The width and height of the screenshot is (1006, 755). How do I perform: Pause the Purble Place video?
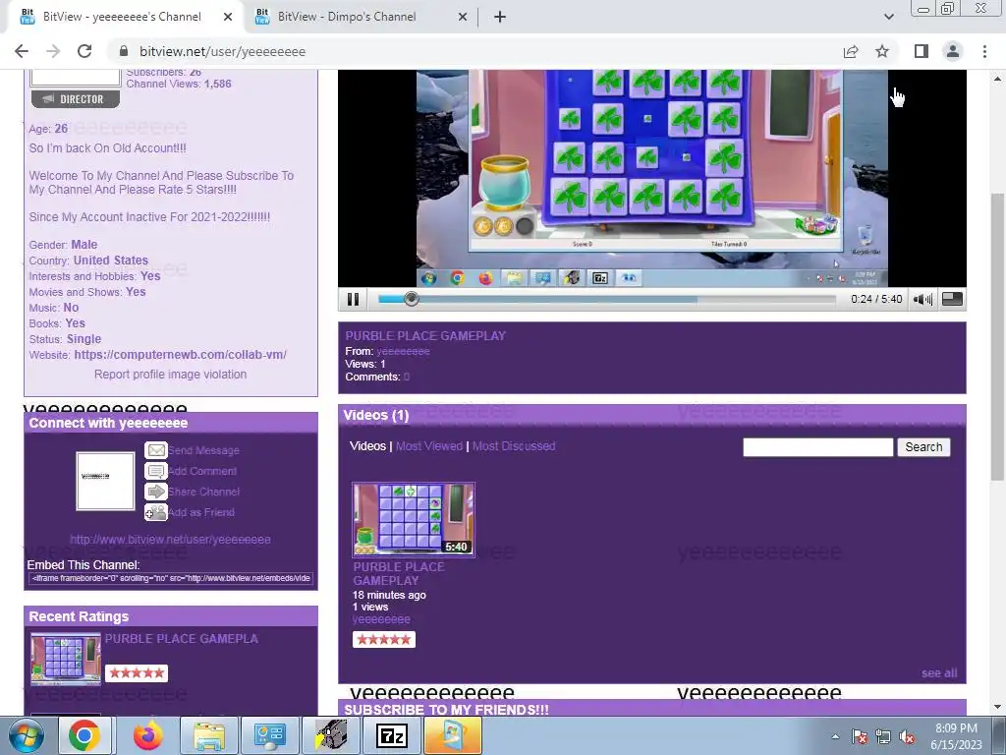[353, 299]
